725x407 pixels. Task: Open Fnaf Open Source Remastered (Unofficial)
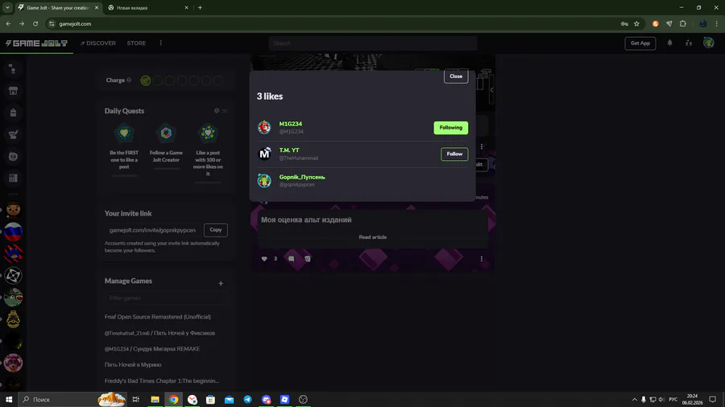(158, 317)
